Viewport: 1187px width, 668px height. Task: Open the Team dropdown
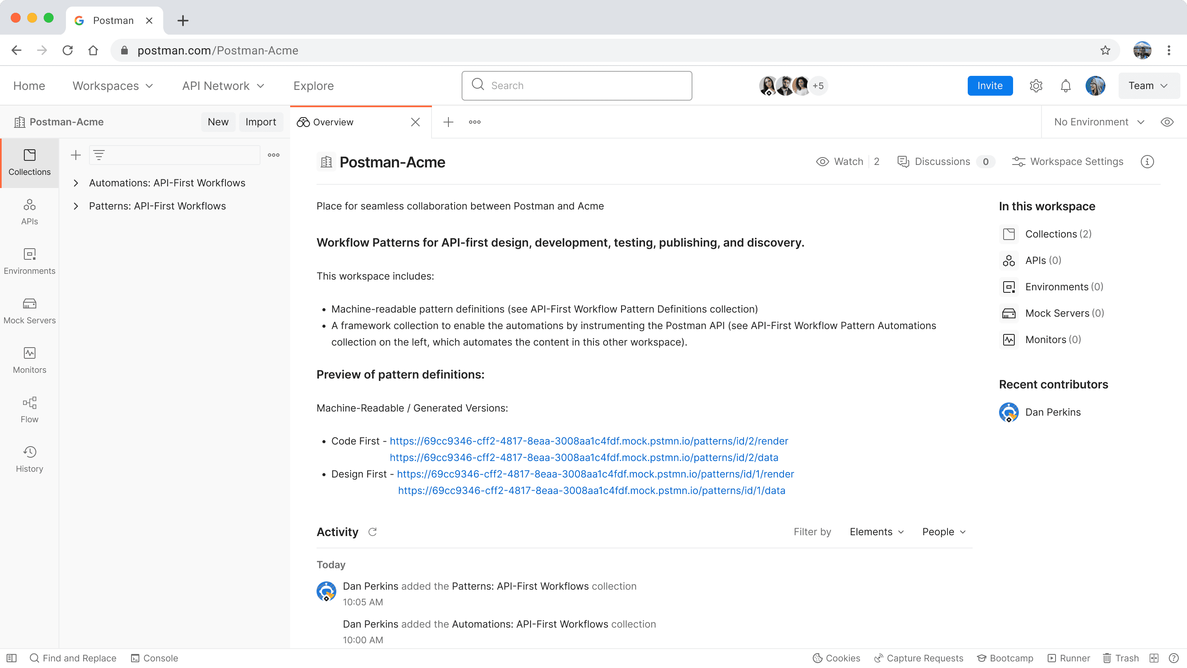coord(1149,86)
